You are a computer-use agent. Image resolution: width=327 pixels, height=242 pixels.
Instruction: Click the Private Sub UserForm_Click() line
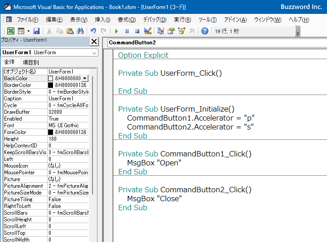[170, 73]
